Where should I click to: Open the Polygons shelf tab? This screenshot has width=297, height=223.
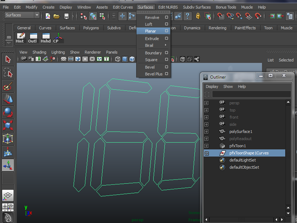(91, 28)
